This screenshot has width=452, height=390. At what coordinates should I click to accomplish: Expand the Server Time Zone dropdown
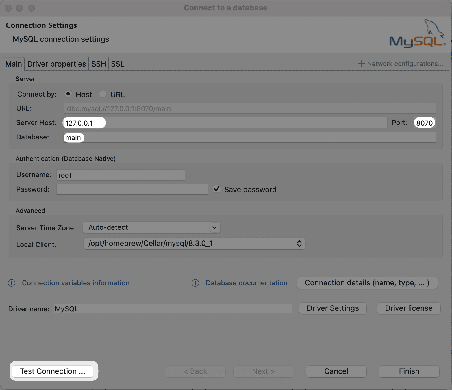(x=214, y=227)
